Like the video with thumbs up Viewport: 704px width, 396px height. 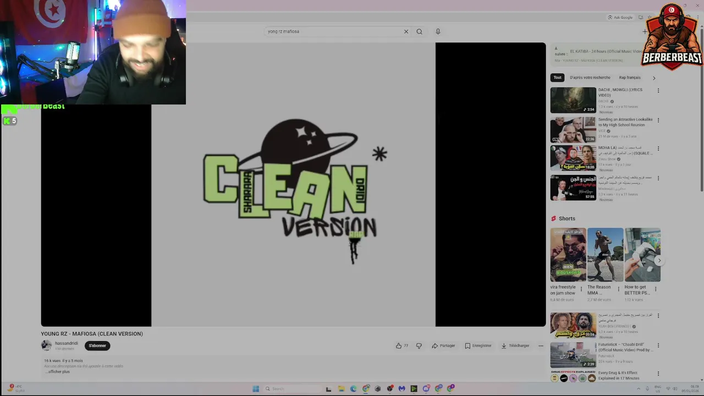402,345
